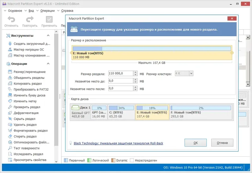Collapse the Инструменты section

48,36
